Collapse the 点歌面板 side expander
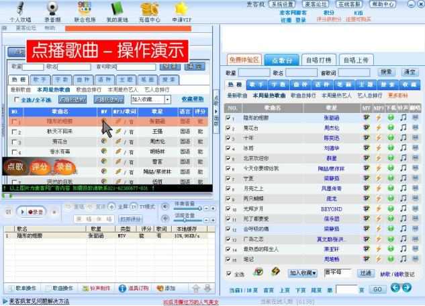Screen dimensions: 425x306 tap(216, 112)
